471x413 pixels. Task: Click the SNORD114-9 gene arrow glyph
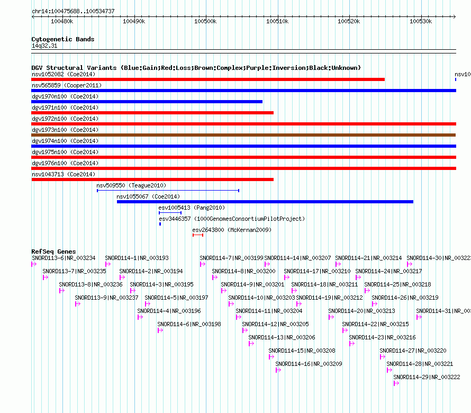click(x=223, y=291)
